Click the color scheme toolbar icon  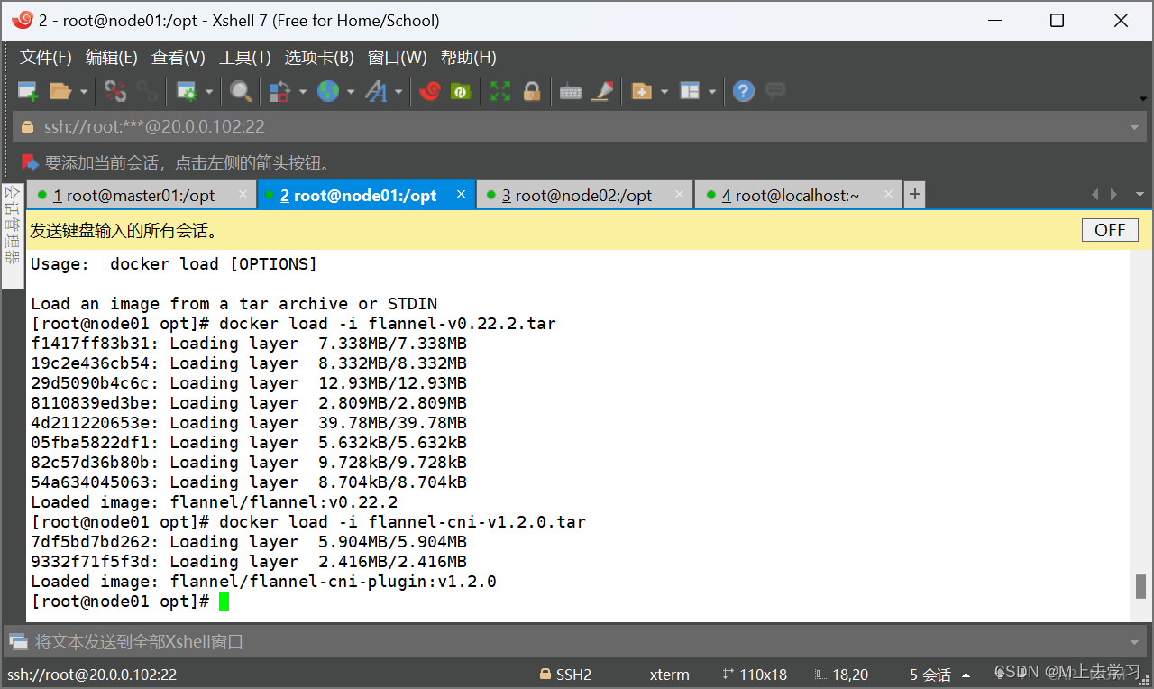tap(279, 91)
